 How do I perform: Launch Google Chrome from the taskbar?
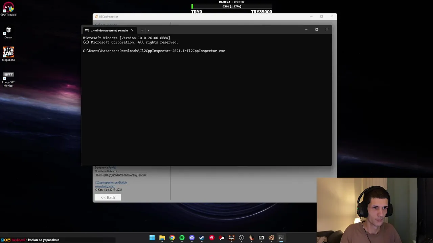(x=172, y=238)
